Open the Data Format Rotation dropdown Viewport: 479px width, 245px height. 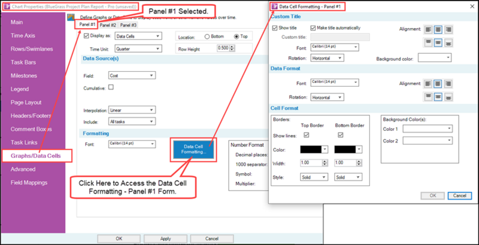point(327,97)
